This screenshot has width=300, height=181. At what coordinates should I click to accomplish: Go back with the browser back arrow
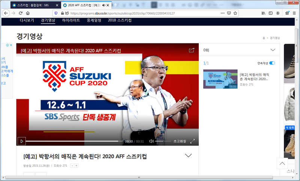[x=6, y=13]
